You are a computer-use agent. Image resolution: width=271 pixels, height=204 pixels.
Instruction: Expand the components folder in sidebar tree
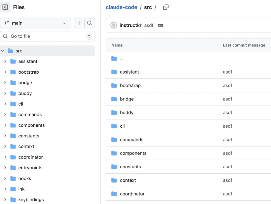click(5, 125)
